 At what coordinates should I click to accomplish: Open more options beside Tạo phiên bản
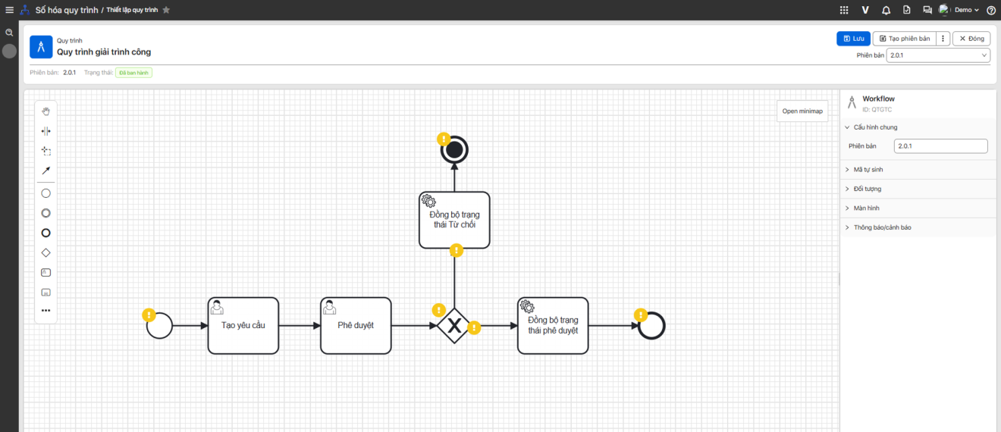pos(943,39)
